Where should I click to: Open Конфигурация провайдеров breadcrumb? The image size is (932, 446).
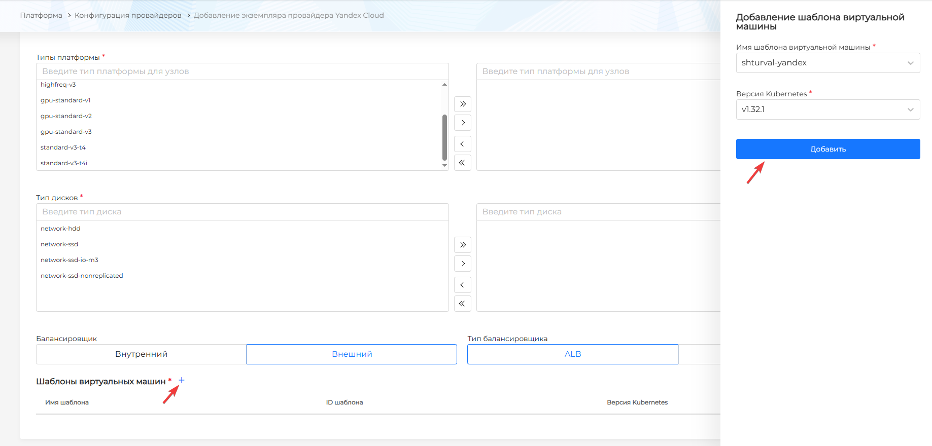(128, 15)
